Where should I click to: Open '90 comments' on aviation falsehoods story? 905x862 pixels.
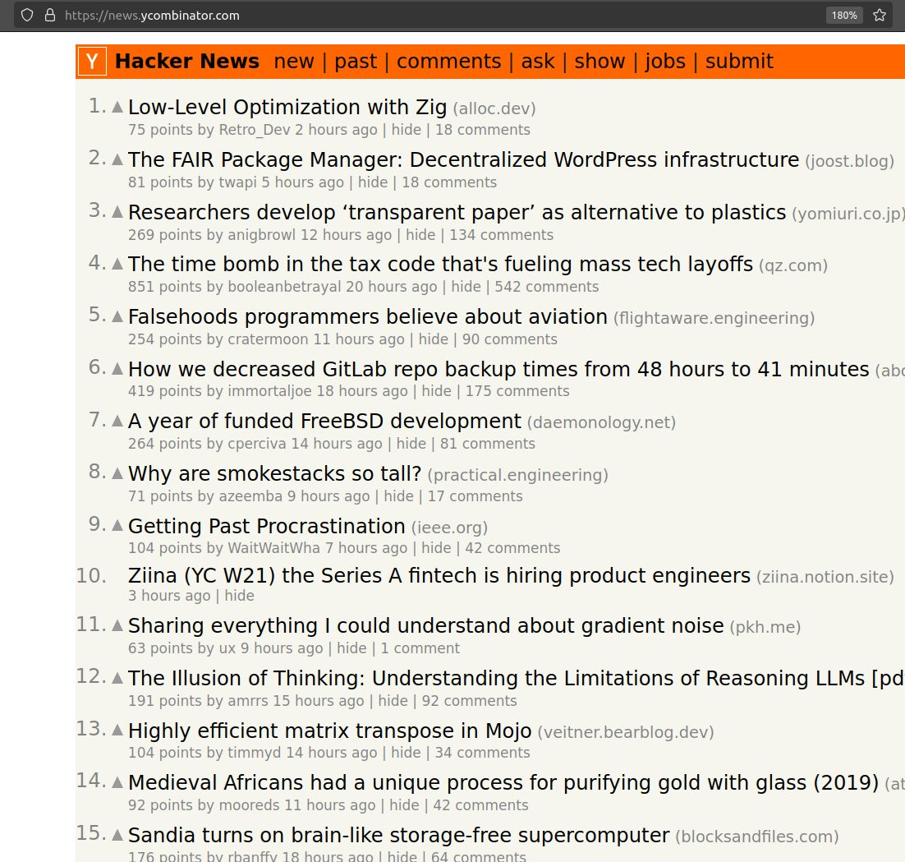pyautogui.click(x=510, y=339)
